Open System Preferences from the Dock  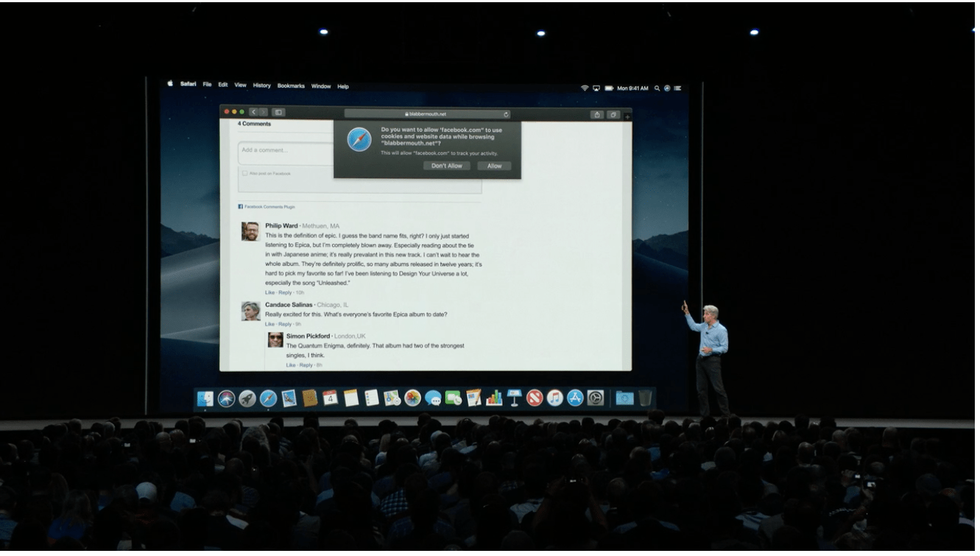[x=596, y=398]
